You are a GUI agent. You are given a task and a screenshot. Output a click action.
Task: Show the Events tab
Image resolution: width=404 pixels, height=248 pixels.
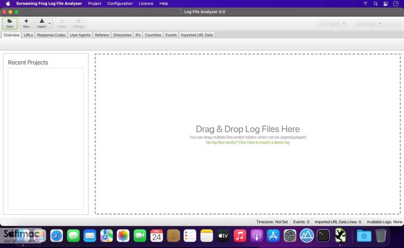[171, 35]
